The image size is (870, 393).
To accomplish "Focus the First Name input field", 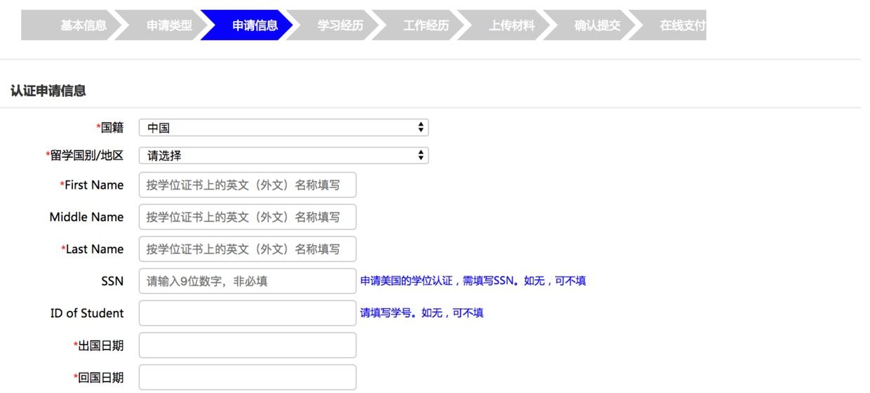I will 248,185.
